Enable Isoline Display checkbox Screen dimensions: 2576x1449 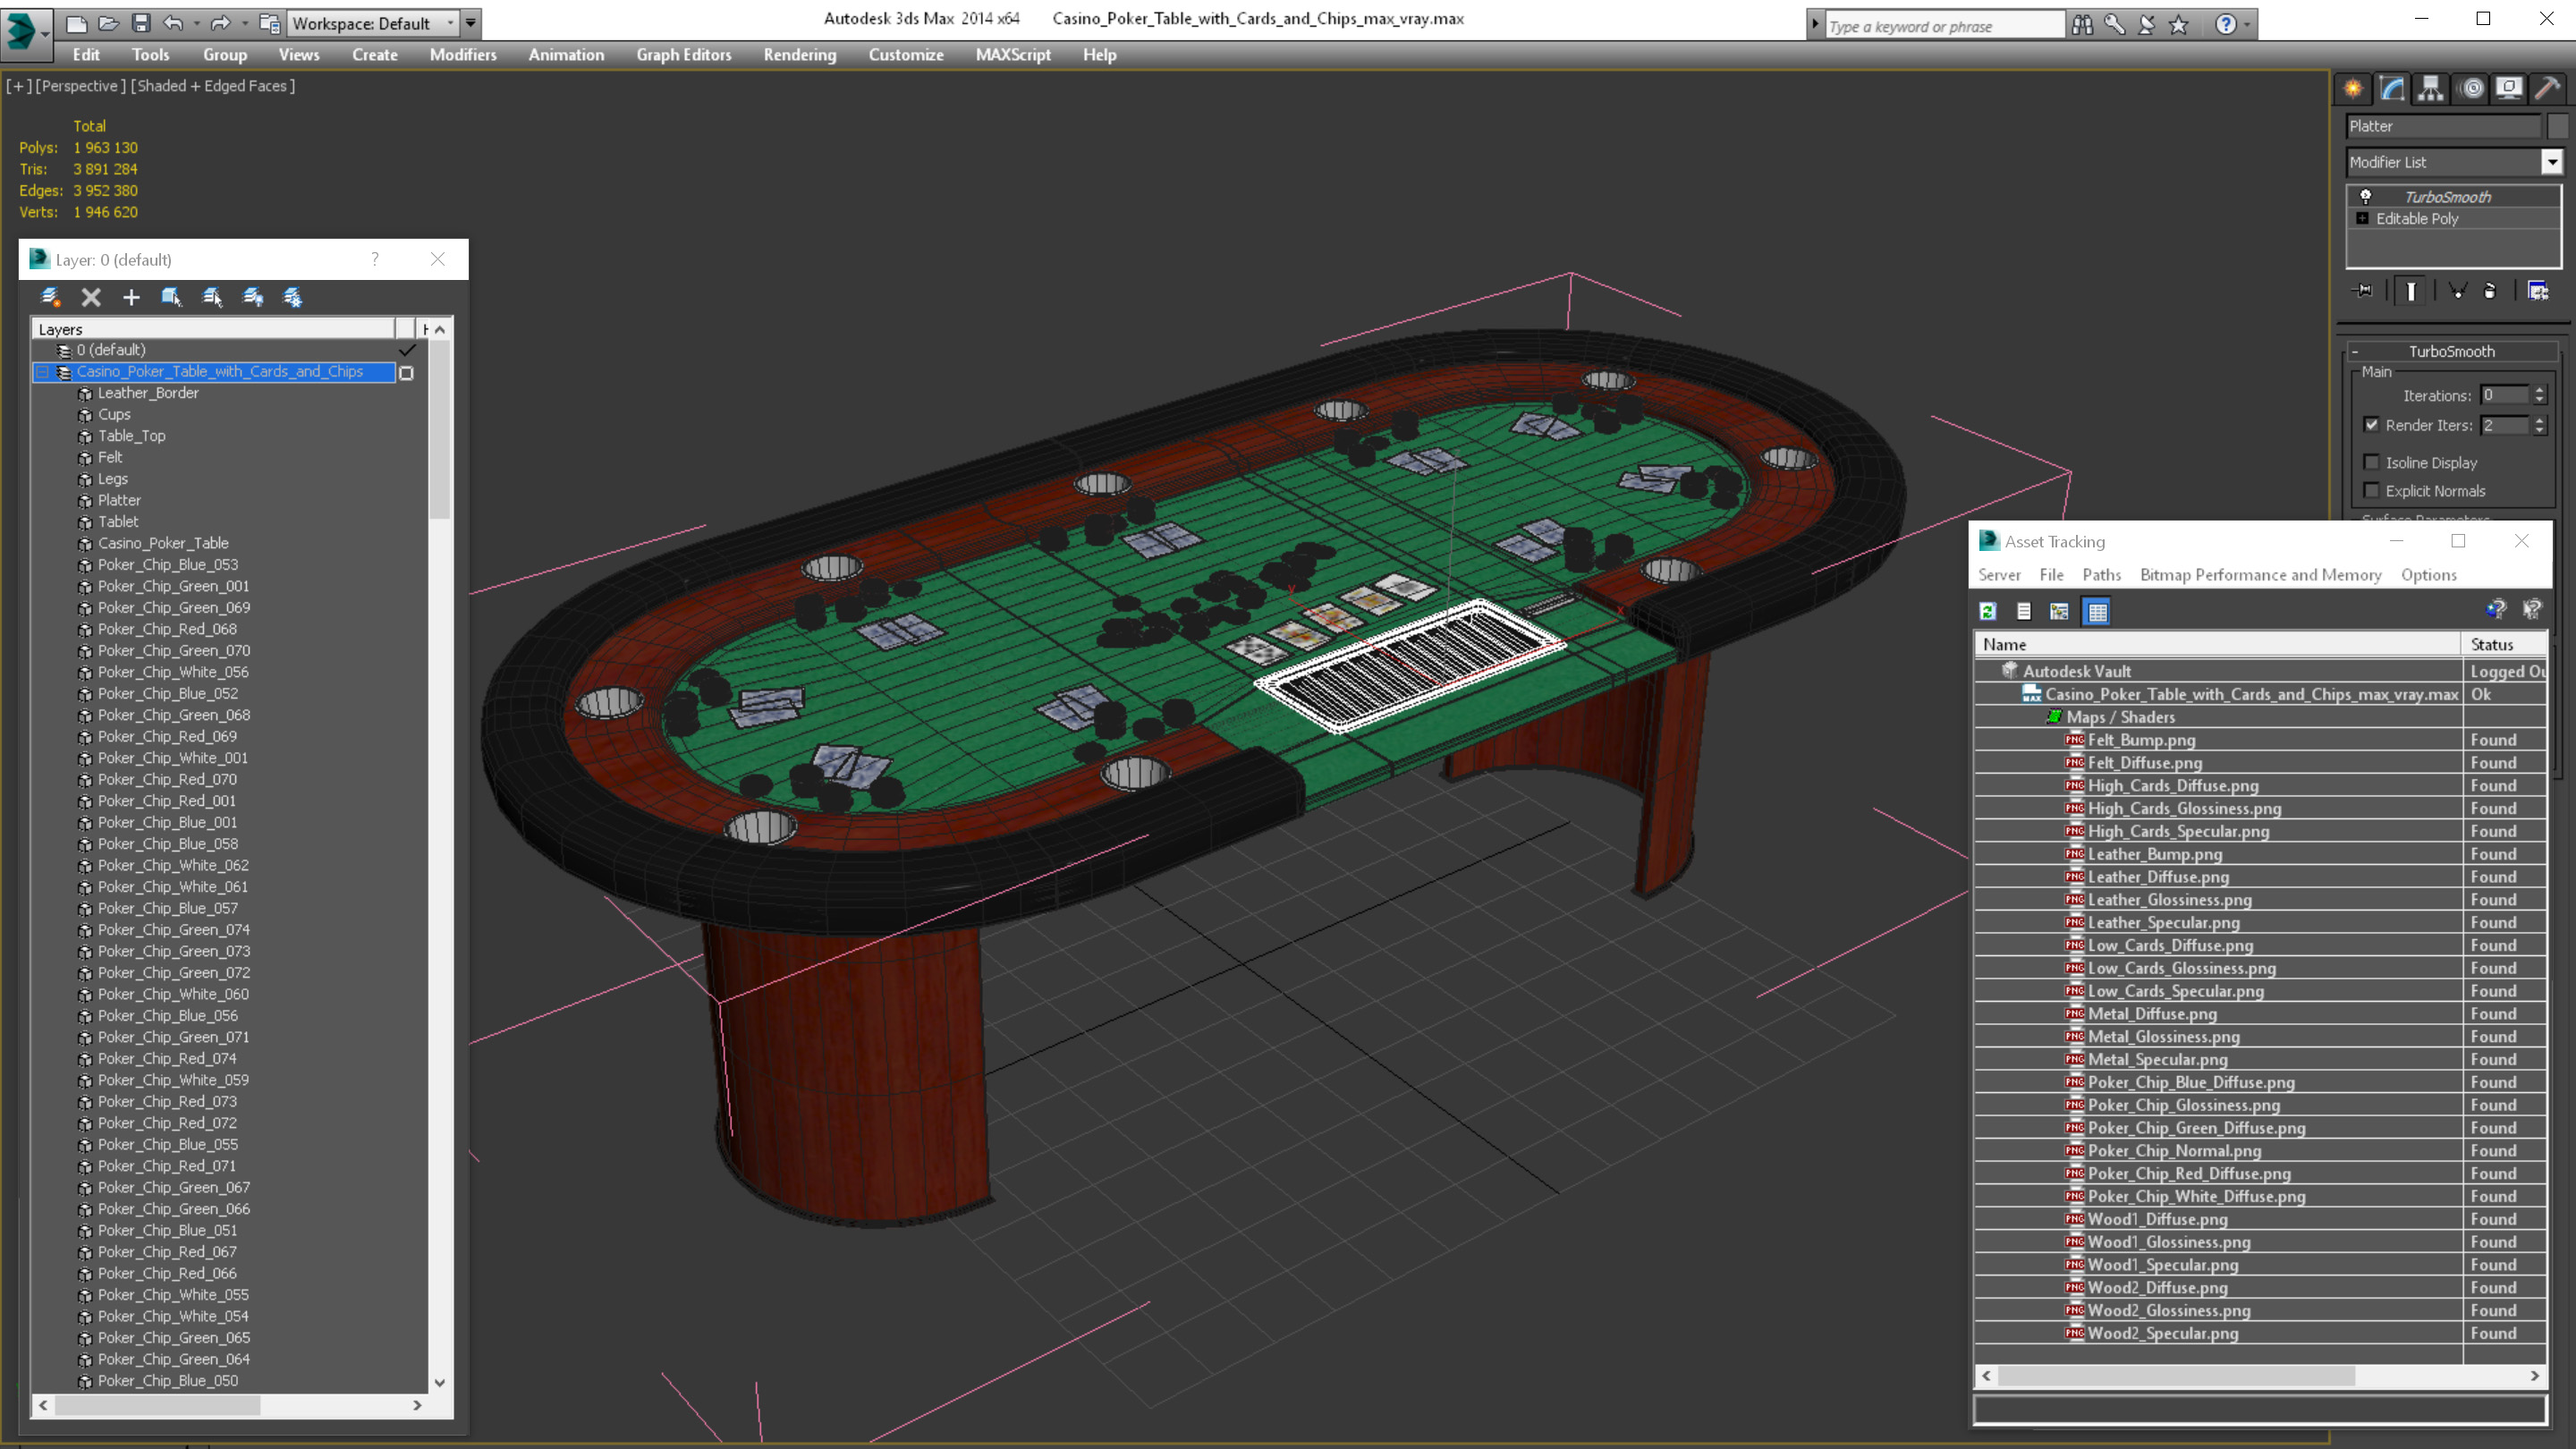click(x=2372, y=462)
